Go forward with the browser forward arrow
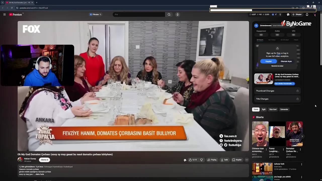Viewport: 322px width, 181px height. (x=7, y=8)
